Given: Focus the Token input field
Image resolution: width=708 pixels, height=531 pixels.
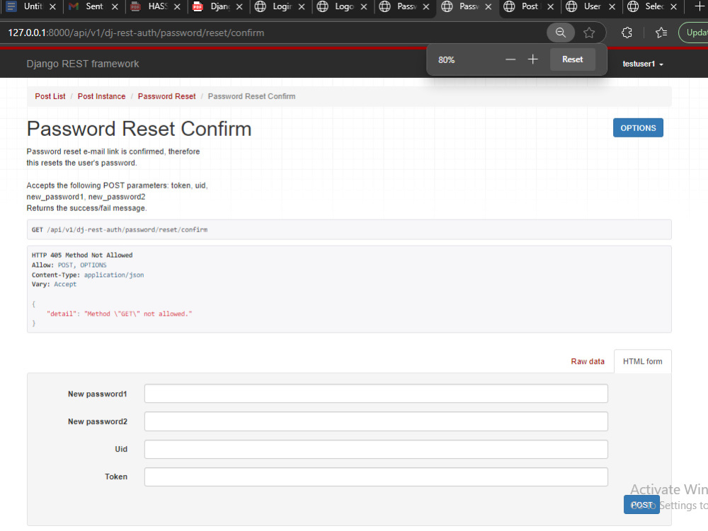Looking at the screenshot, I should [x=376, y=476].
